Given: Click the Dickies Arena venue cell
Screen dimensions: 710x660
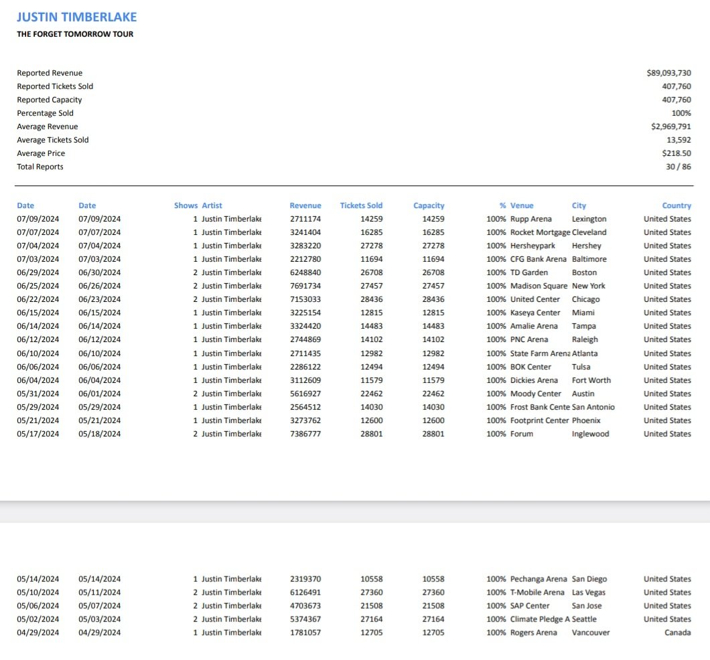Looking at the screenshot, I should tap(534, 380).
